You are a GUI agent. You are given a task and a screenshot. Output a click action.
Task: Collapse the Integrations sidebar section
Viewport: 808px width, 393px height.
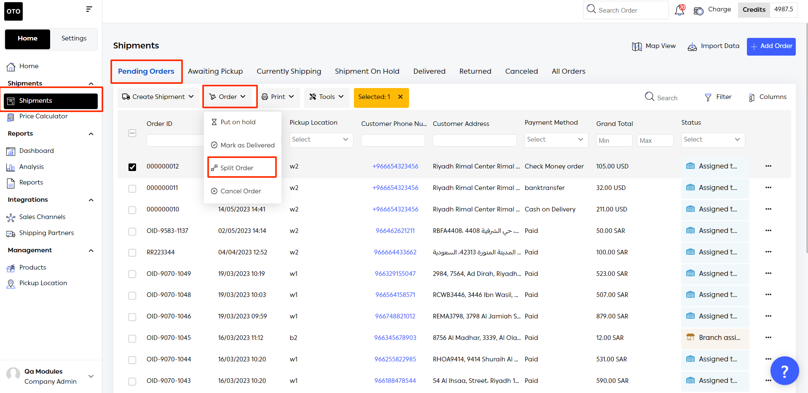[91, 200]
